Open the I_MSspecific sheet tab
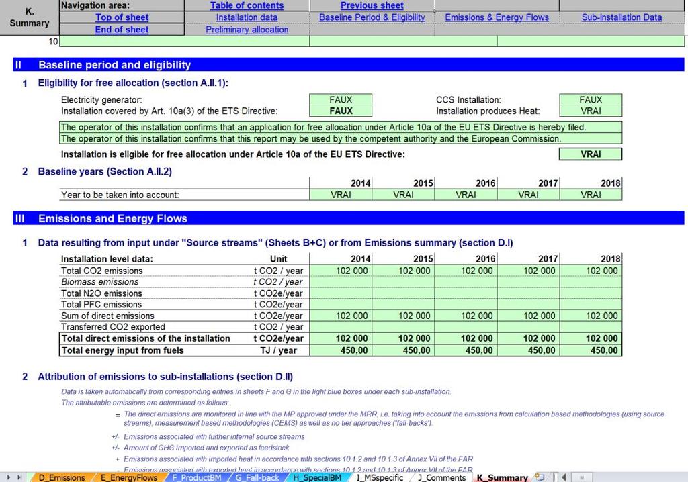Image resolution: width=688 pixels, height=482 pixels. coord(380,477)
